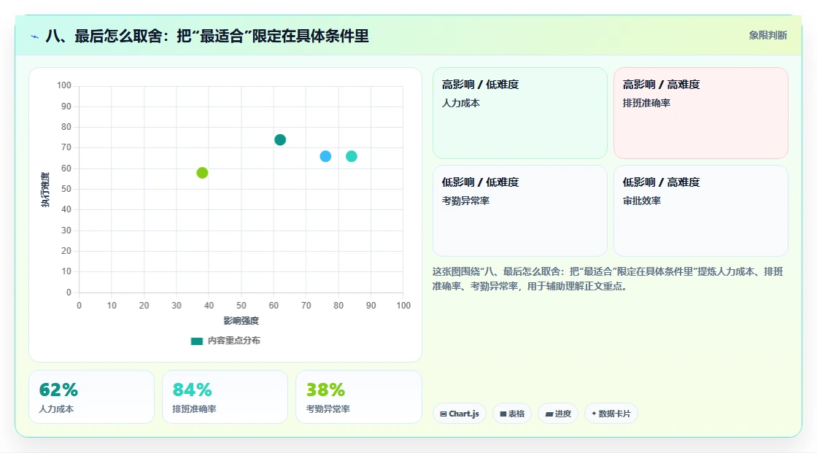This screenshot has height=453, width=817.
Task: Click the 62% 人力成本 stat card
Action: click(92, 397)
